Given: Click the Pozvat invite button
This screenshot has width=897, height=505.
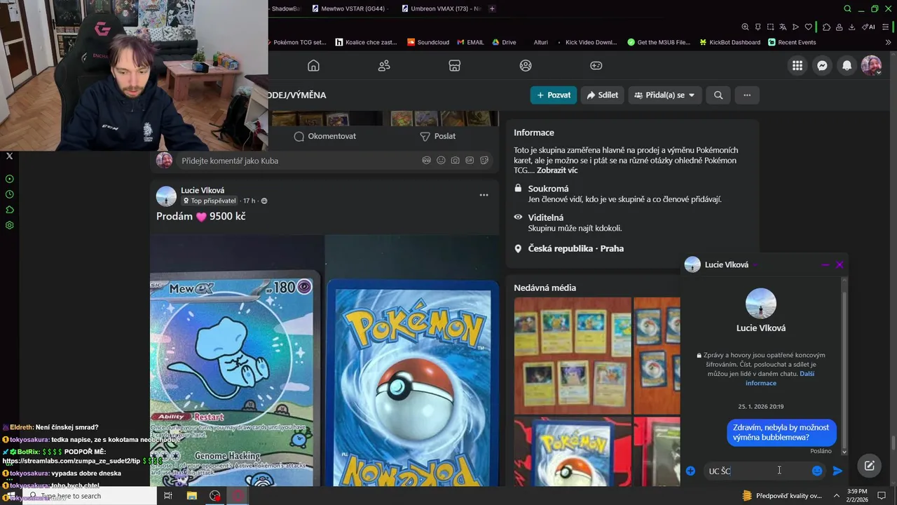Looking at the screenshot, I should point(554,95).
